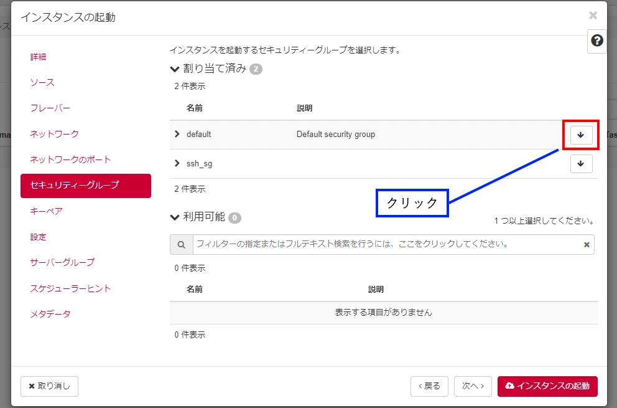The image size is (617, 408).
Task: Clear the filter with the x icon
Action: [x=586, y=245]
